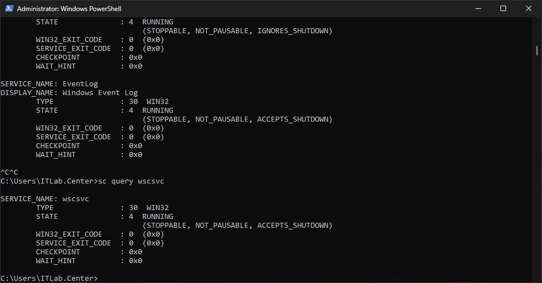Image resolution: width=542 pixels, height=283 pixels.
Task: Click the '^C^C' interrupt text
Action: click(9, 172)
